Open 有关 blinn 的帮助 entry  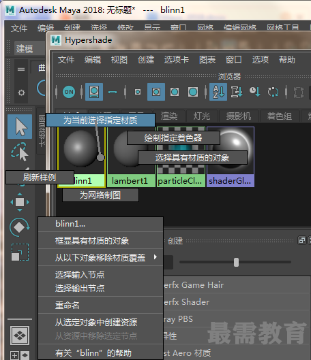pos(101,353)
